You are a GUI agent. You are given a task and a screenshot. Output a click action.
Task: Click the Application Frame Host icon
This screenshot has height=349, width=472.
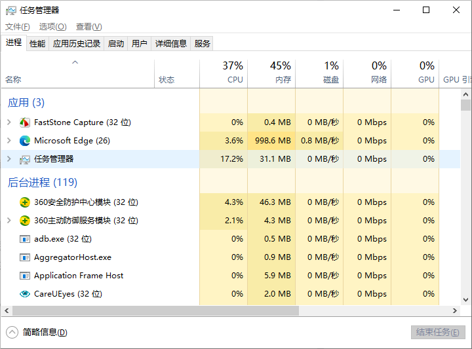pyautogui.click(x=25, y=276)
